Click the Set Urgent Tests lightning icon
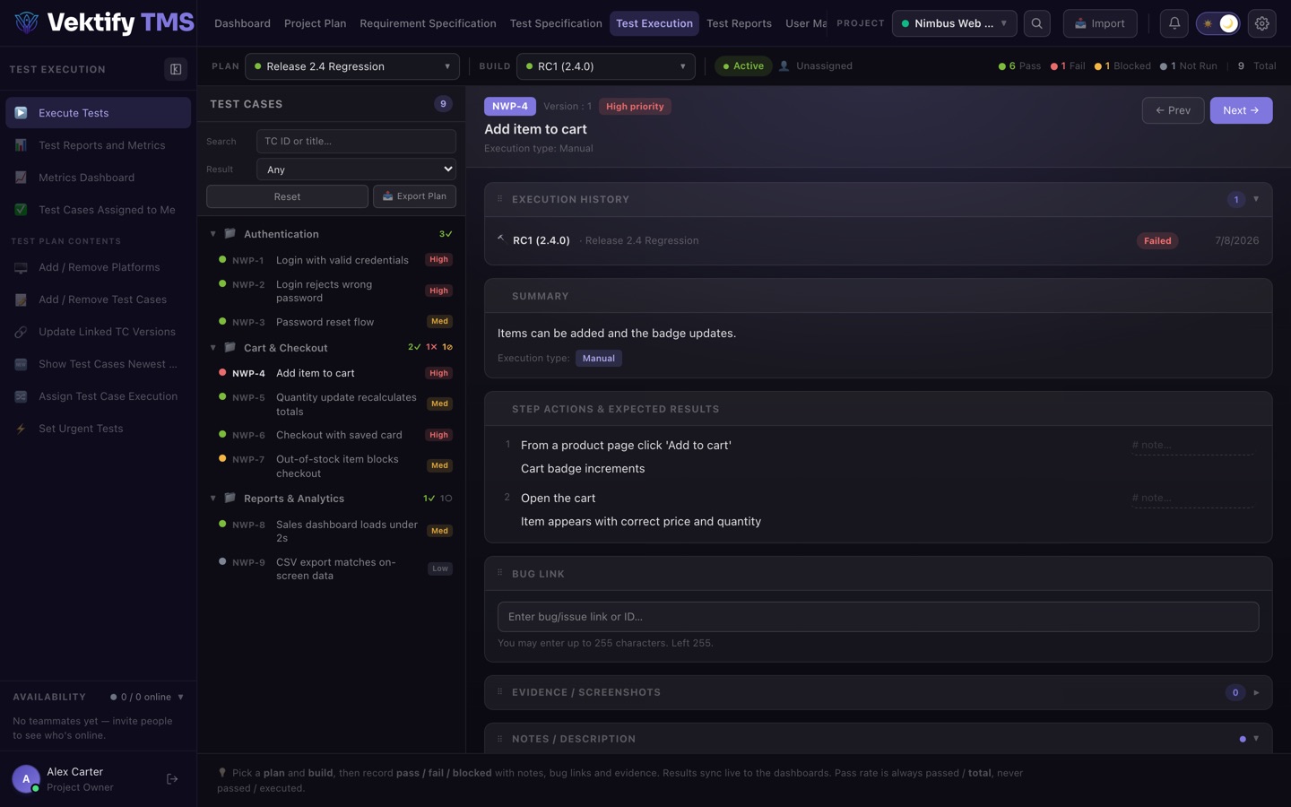This screenshot has width=1291, height=807. [21, 429]
